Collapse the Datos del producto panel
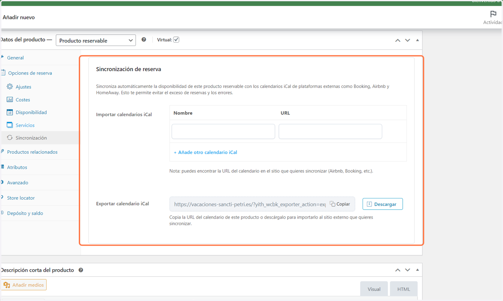 [417, 40]
